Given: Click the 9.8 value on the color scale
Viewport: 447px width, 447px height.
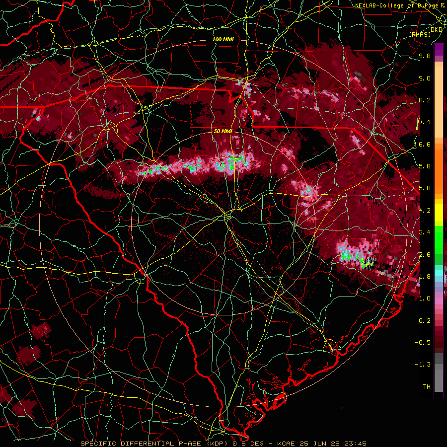Looking at the screenshot, I should (x=425, y=56).
